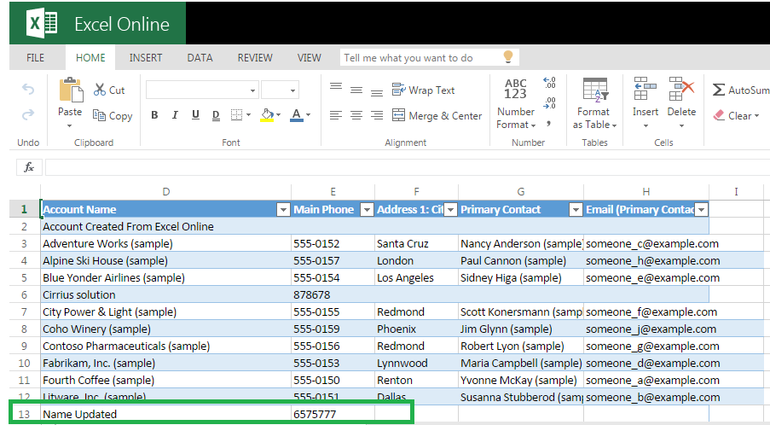Viewport: 770px width, 425px height.
Task: Open the Account Name filter dropdown
Action: pos(283,210)
